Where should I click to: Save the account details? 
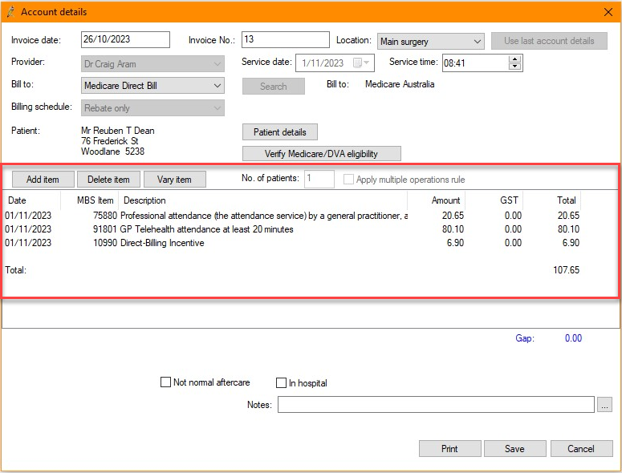(x=514, y=448)
